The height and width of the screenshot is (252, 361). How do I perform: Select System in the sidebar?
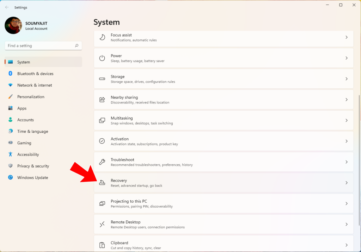[43, 62]
